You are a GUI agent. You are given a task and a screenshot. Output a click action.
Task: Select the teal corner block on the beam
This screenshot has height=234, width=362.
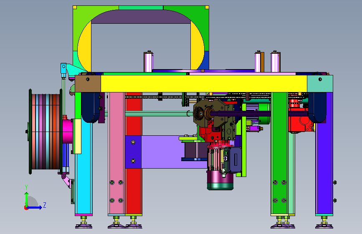[x=320, y=84]
